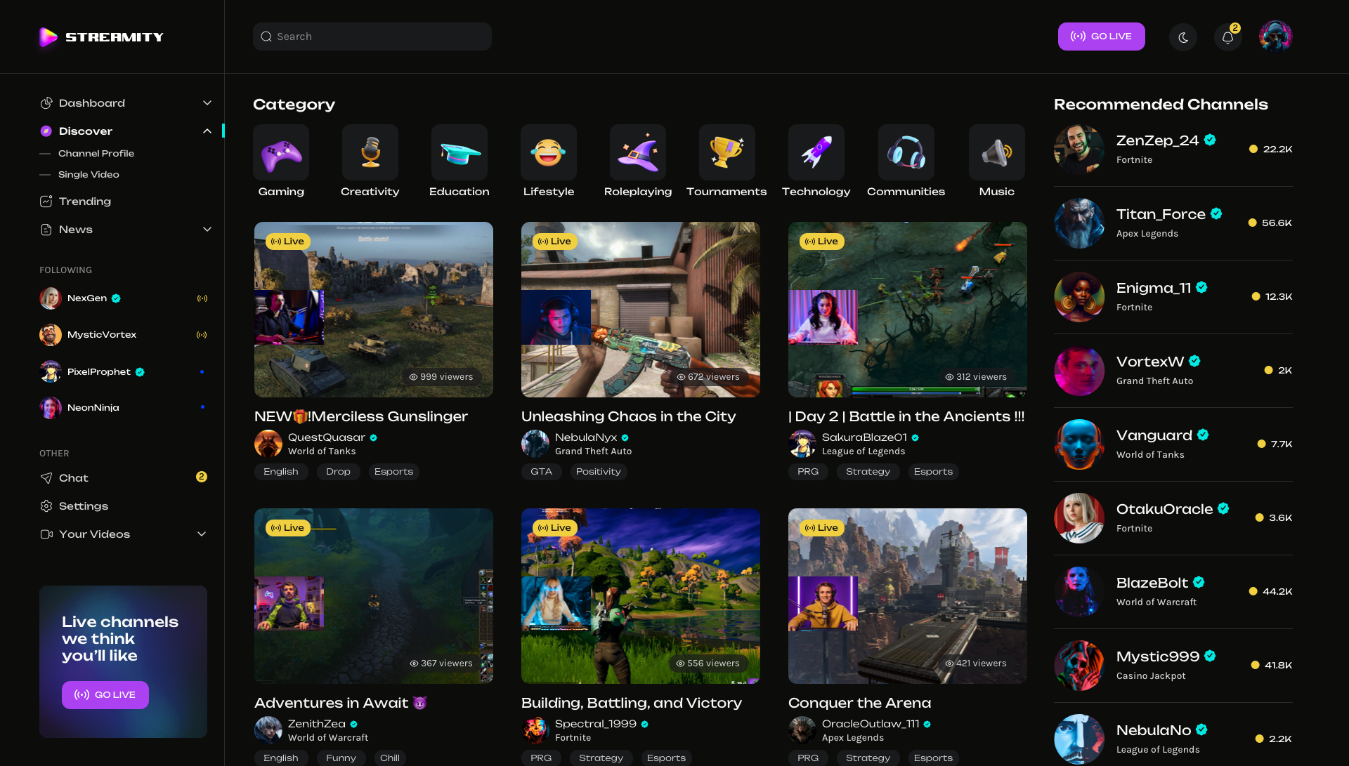Select the Education category icon
This screenshot has width=1349, height=766.
(459, 152)
